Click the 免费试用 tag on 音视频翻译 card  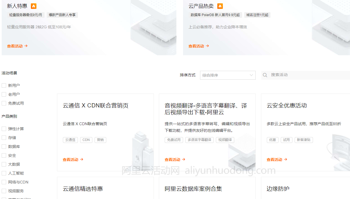click(174, 140)
